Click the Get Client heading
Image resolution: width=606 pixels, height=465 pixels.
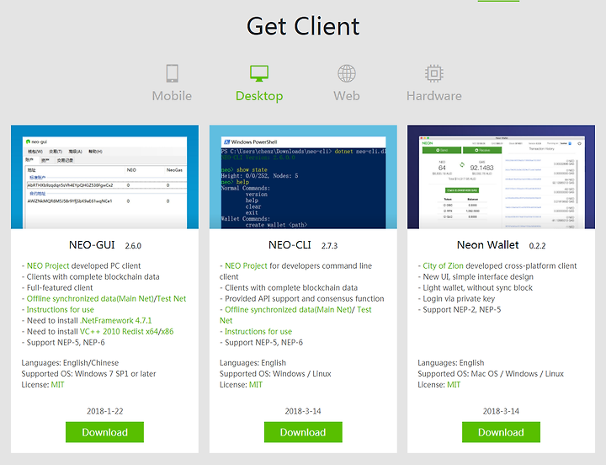[303, 26]
